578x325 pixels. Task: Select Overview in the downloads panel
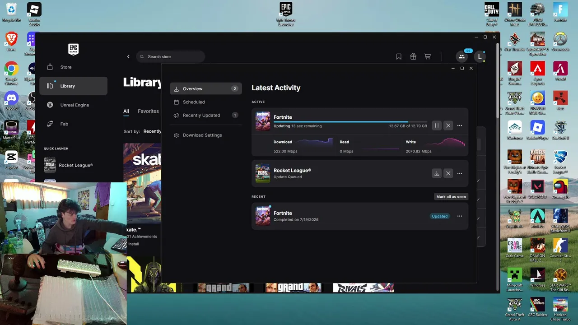tap(206, 89)
